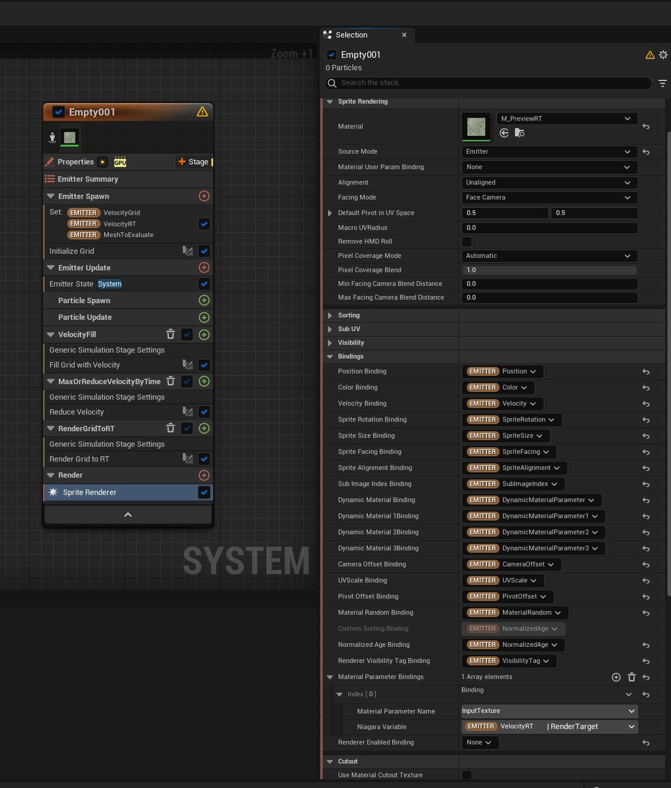Expand Default Pivot in UV Space

click(330, 213)
